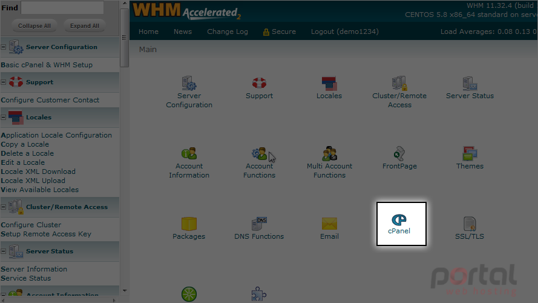The height and width of the screenshot is (303, 538).
Task: Open Service Status link
Action: 26,278
